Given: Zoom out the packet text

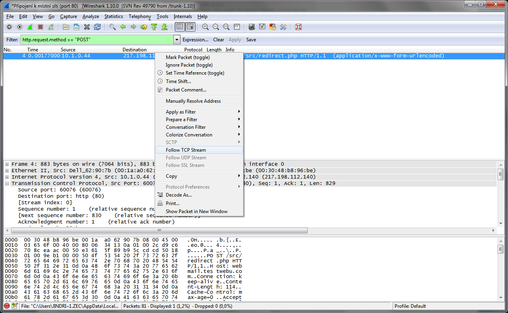Looking at the screenshot, I should coord(216,27).
